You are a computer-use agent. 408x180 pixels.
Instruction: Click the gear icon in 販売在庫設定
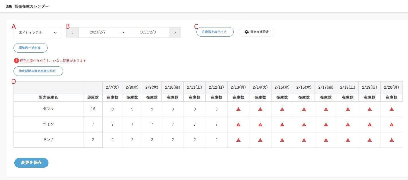(x=247, y=32)
